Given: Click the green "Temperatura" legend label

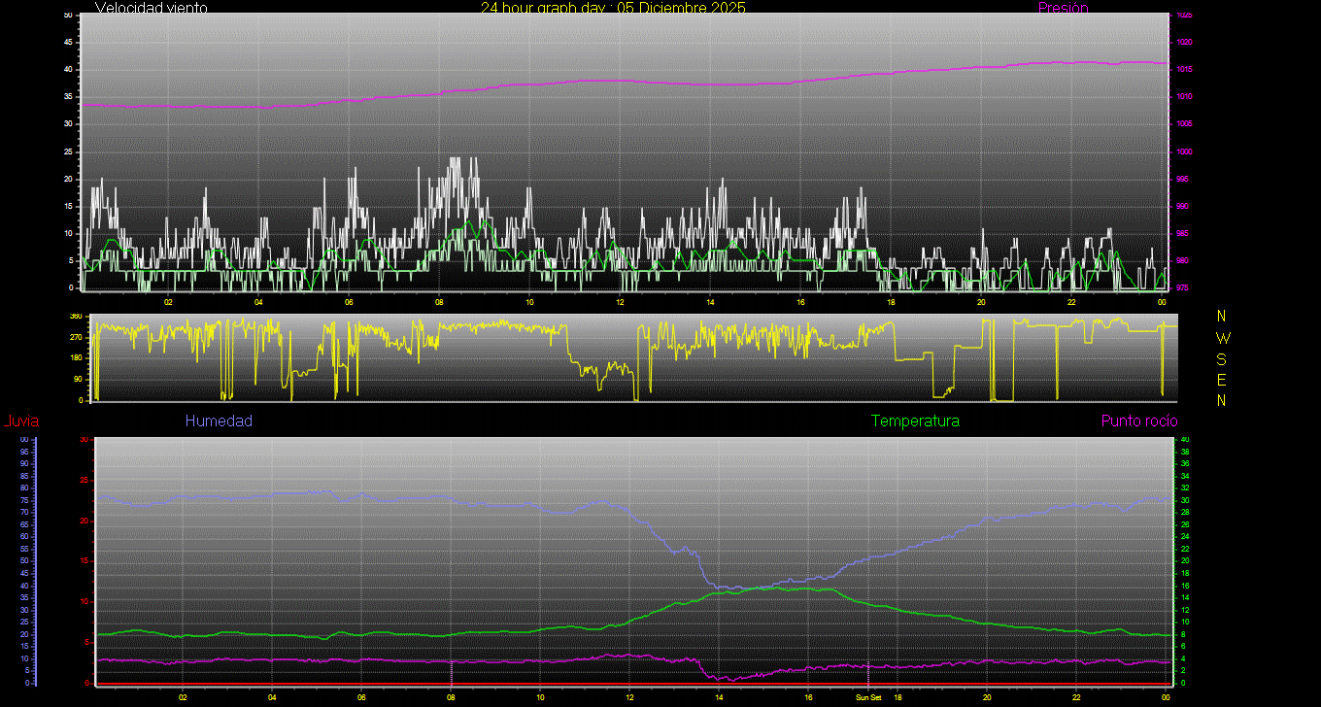Looking at the screenshot, I should pyautogui.click(x=915, y=421).
